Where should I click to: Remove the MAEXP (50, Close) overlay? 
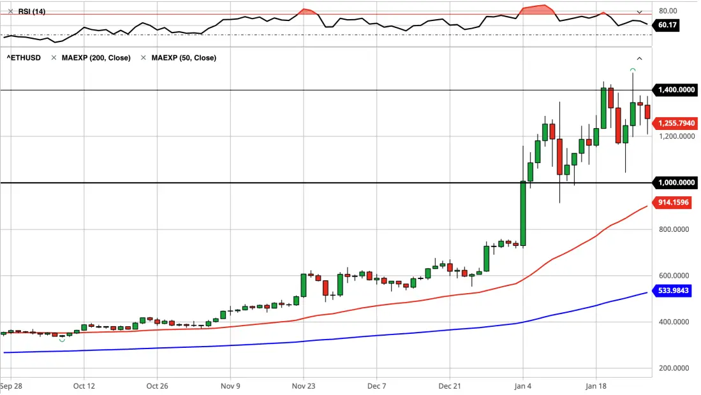(144, 58)
